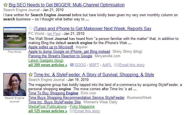Open The Hindu race track thumbnail
The width and height of the screenshot is (190, 115).
tap(15, 39)
